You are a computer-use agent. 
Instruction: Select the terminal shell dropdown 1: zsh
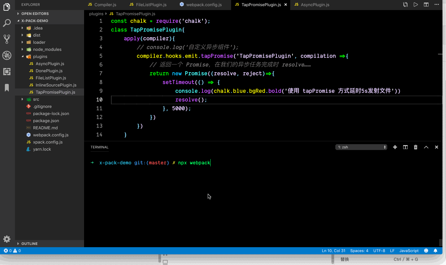pos(361,147)
